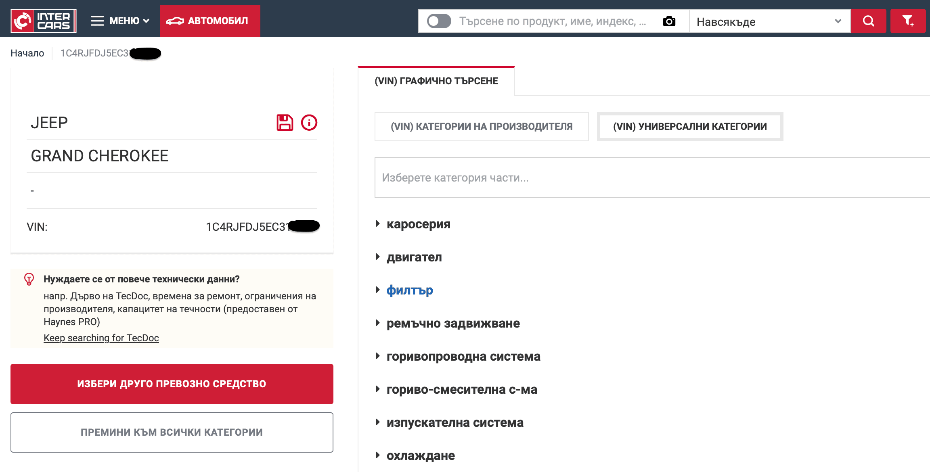Open the охлаждане category label
Image resolution: width=930 pixels, height=472 pixels.
pyautogui.click(x=421, y=455)
